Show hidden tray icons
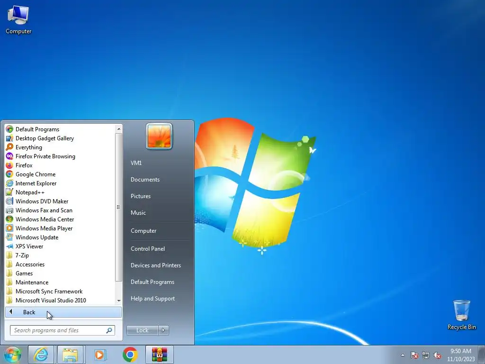This screenshot has width=485, height=364. click(403, 355)
